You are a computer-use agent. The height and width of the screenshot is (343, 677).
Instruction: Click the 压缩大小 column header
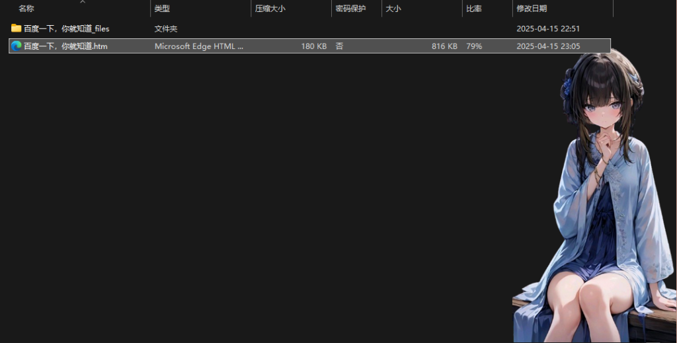pos(270,9)
